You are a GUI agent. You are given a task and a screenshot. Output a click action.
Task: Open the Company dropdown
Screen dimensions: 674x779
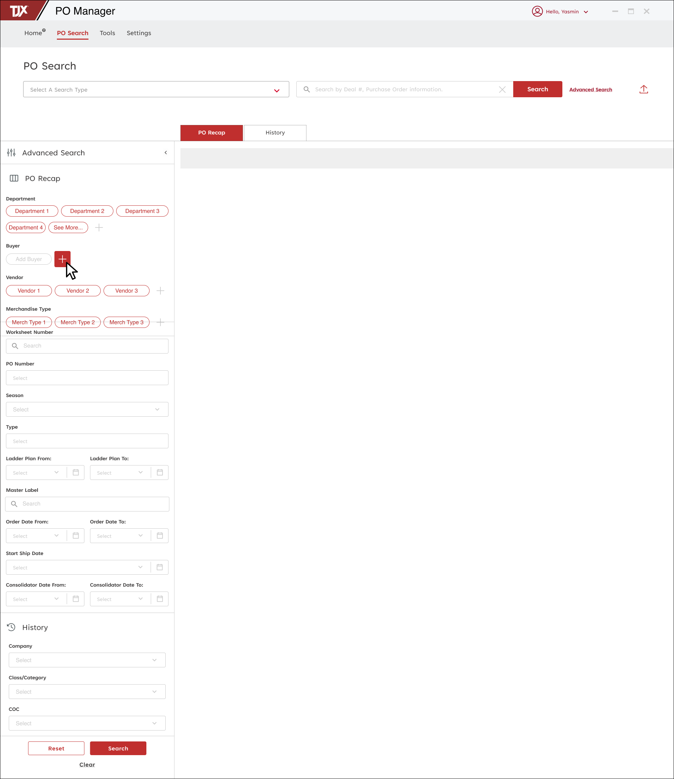87,660
